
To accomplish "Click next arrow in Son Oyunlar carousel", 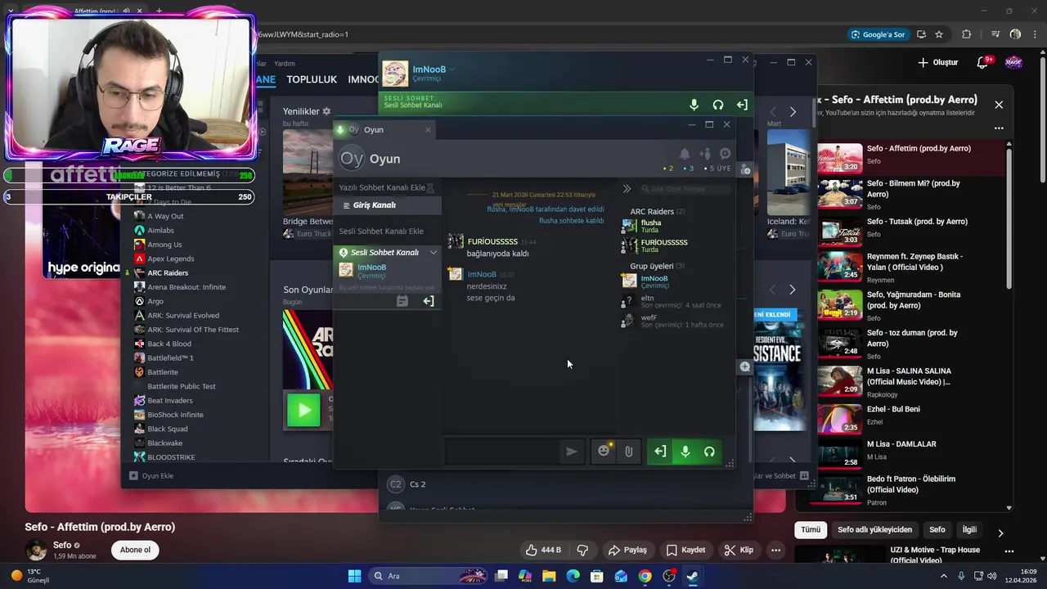I will point(792,290).
